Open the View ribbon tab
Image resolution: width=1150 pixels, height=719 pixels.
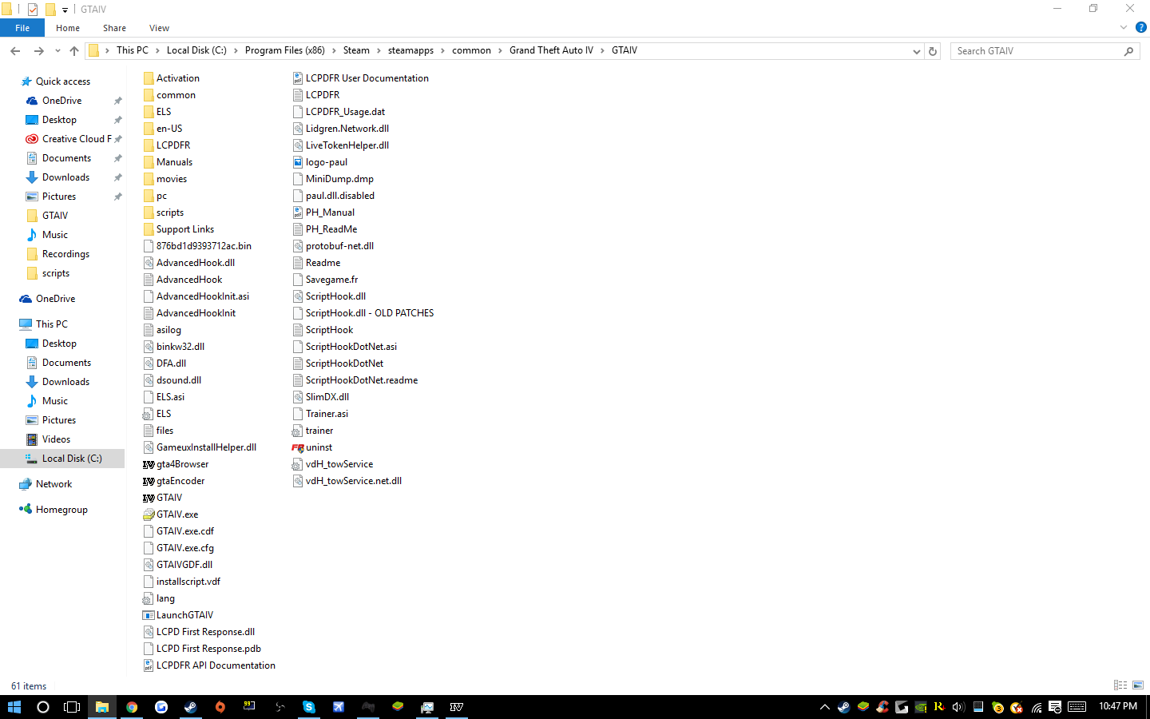coord(160,28)
